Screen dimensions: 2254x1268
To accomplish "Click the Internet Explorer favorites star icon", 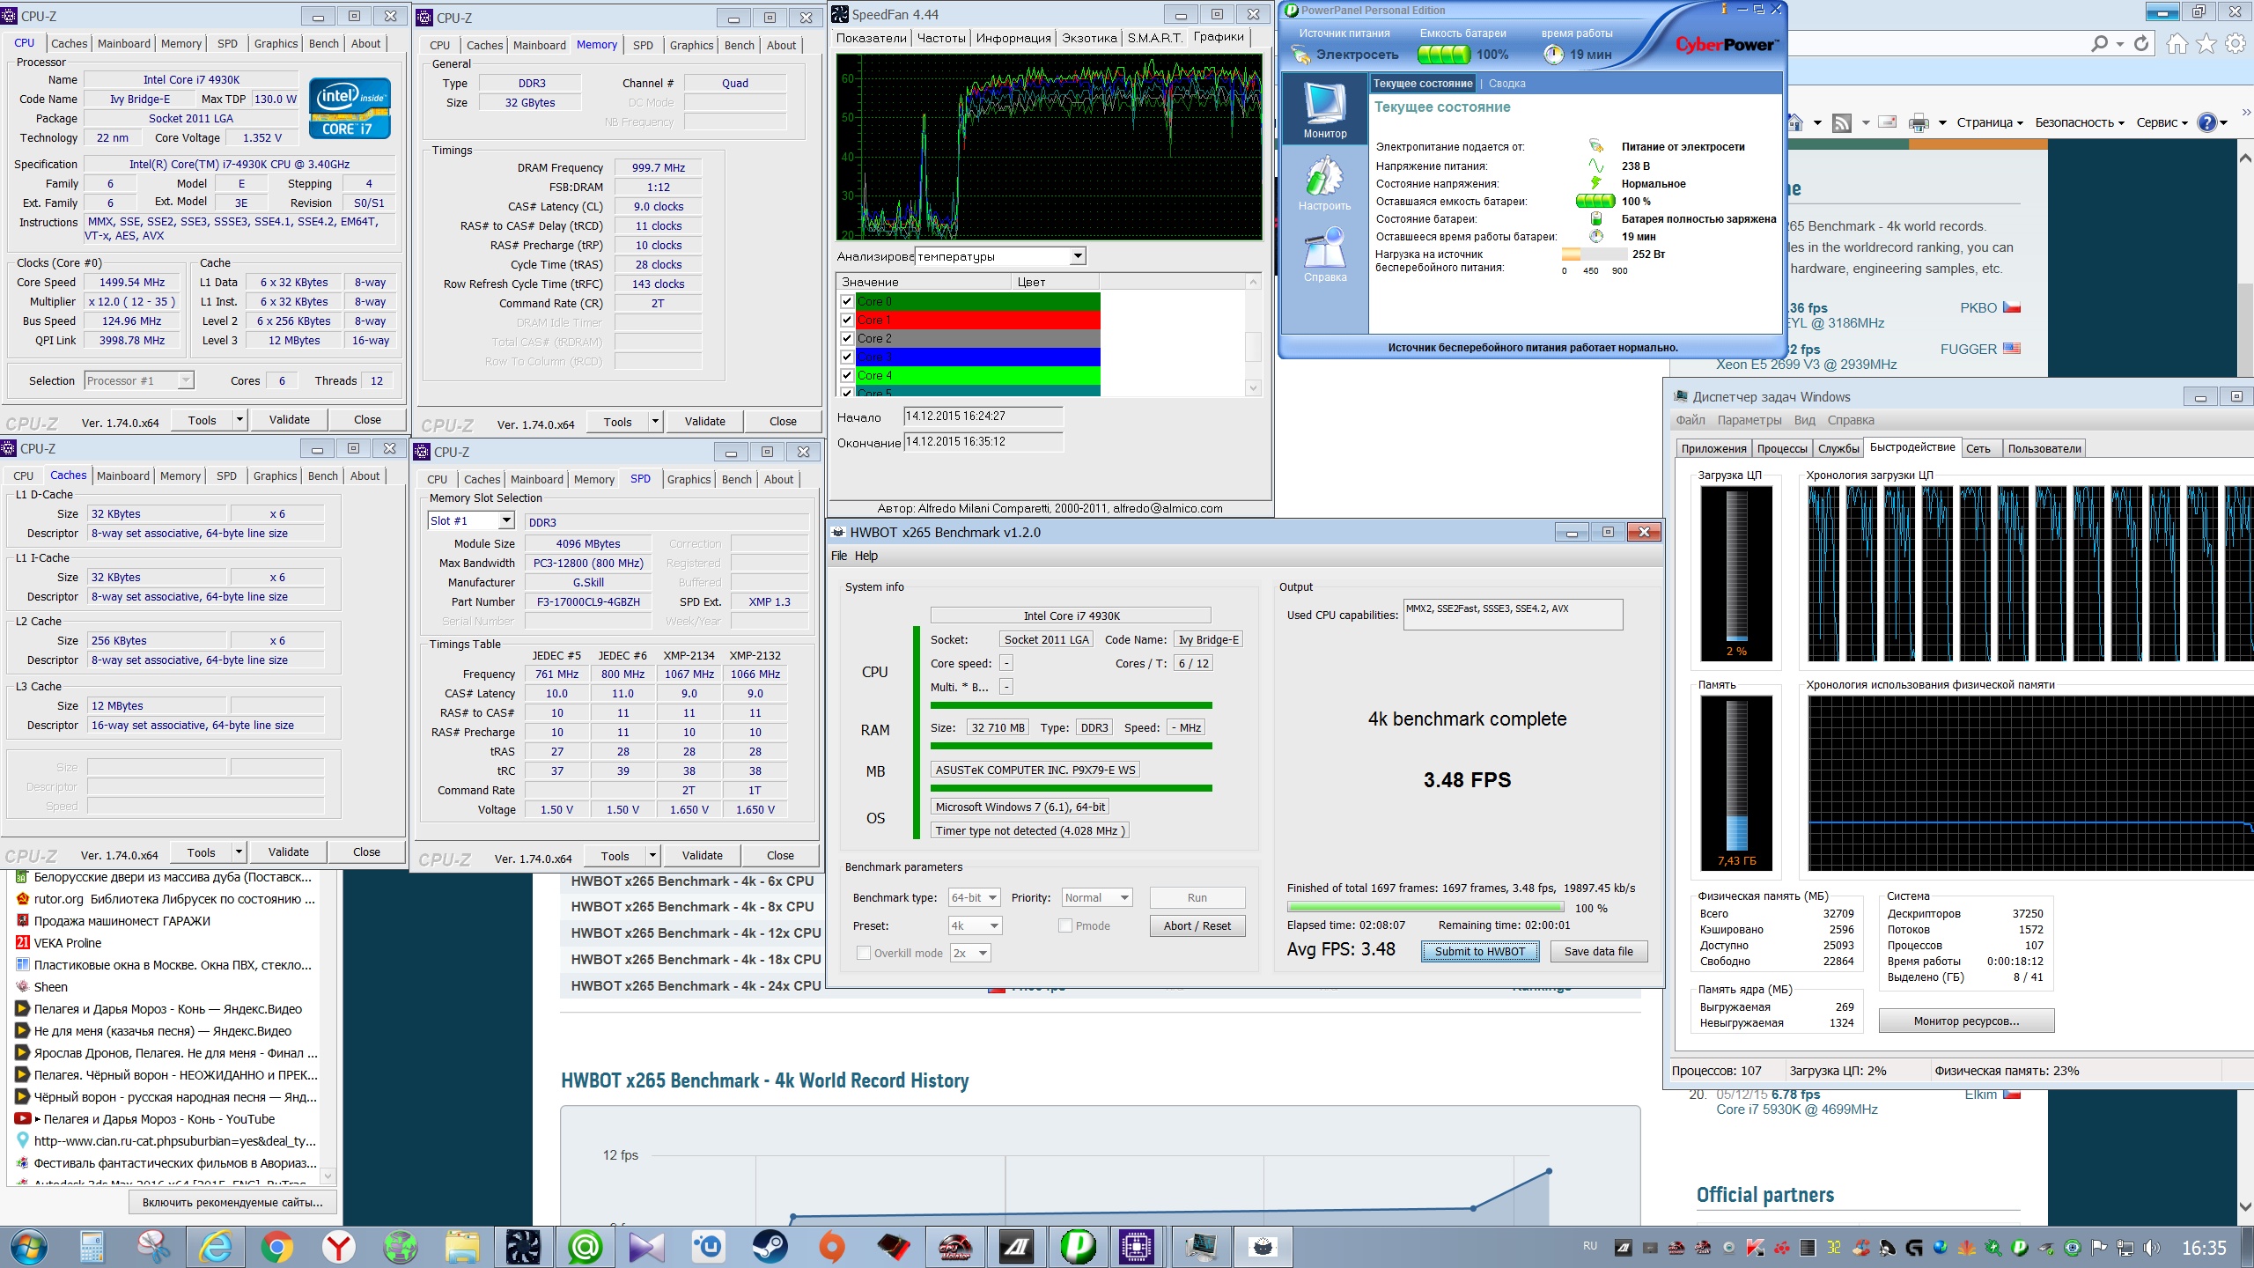I will [x=2206, y=43].
